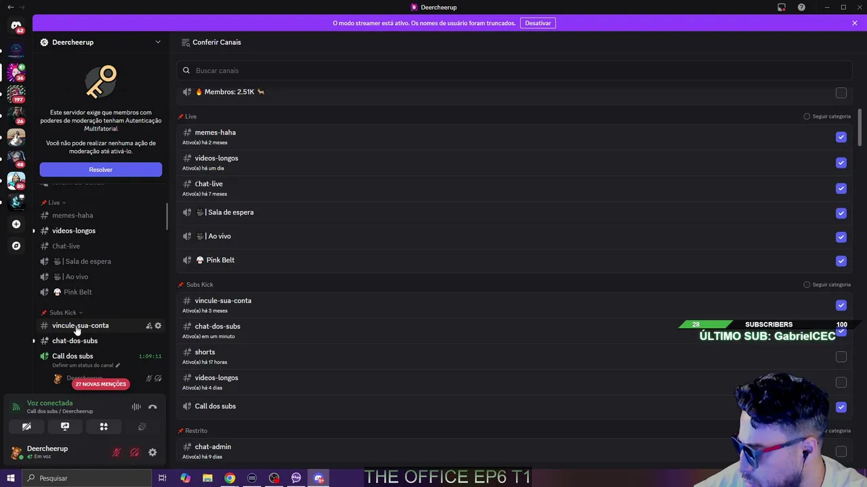Open Voz conectada connection details
The width and height of the screenshot is (867, 487).
point(49,403)
